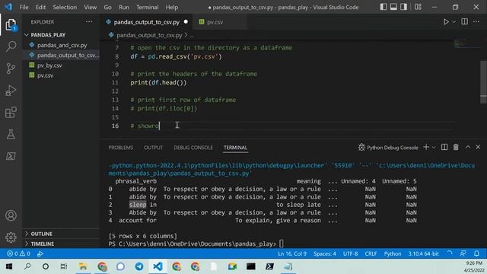Split the editor to the right
This screenshot has width=487, height=274.
click(465, 22)
